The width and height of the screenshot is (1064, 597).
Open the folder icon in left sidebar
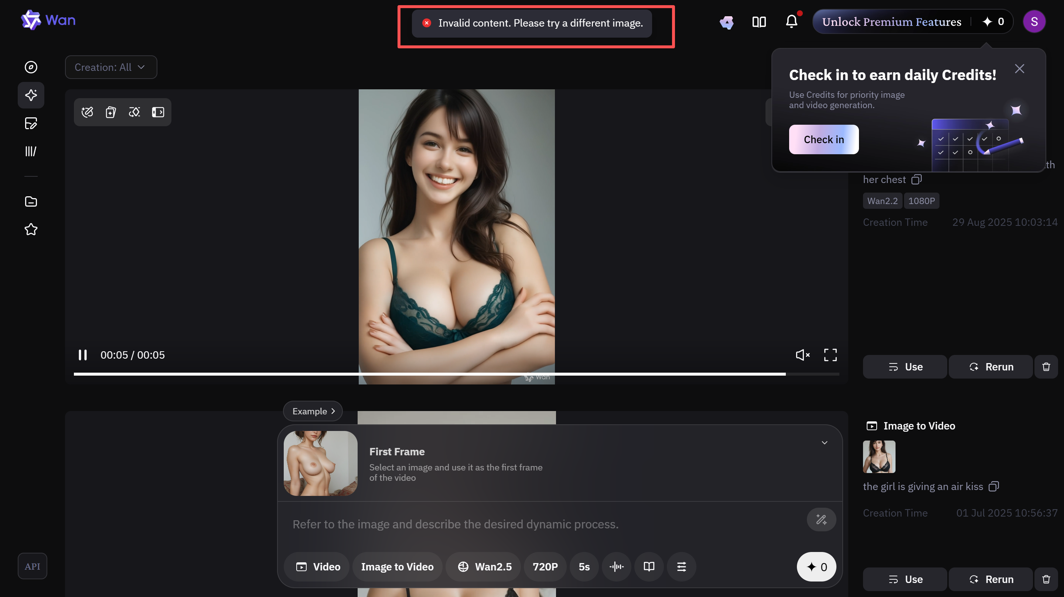pos(31,201)
